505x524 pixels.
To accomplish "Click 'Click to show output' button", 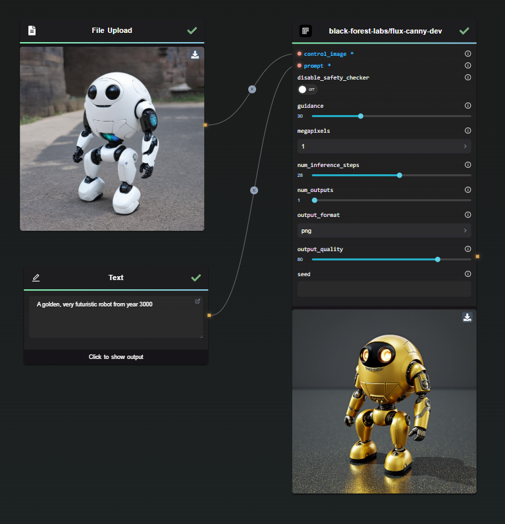I will click(116, 357).
